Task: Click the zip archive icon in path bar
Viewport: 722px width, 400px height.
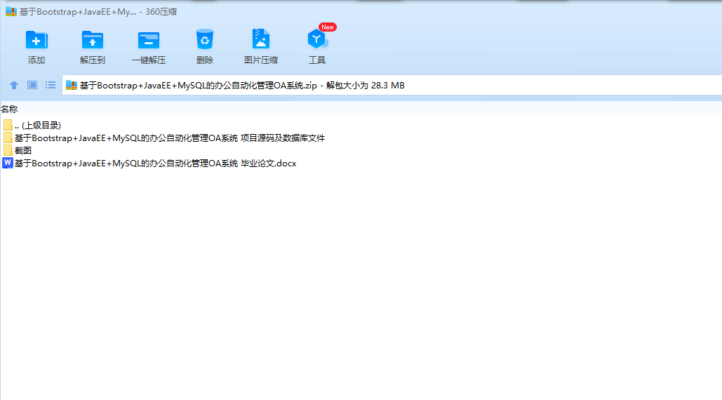Action: (72, 85)
